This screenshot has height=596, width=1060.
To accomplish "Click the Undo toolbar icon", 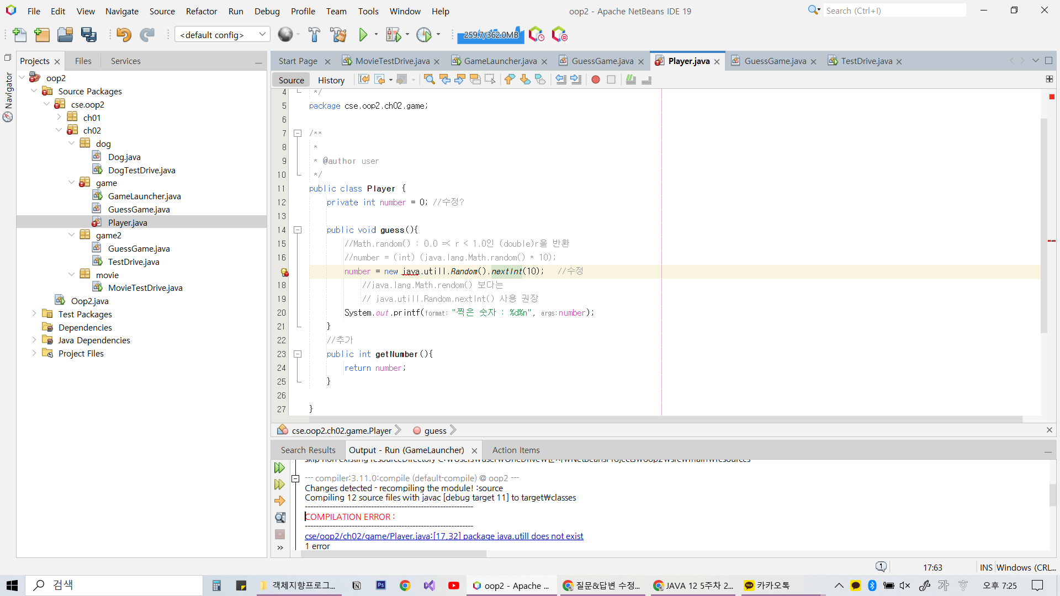I will [x=123, y=35].
